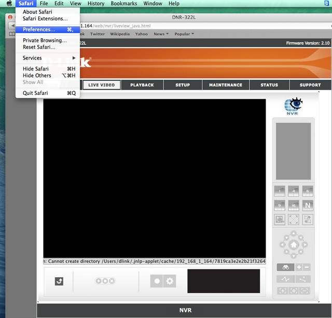
Task: Click the small play control
Action: tap(99, 281)
